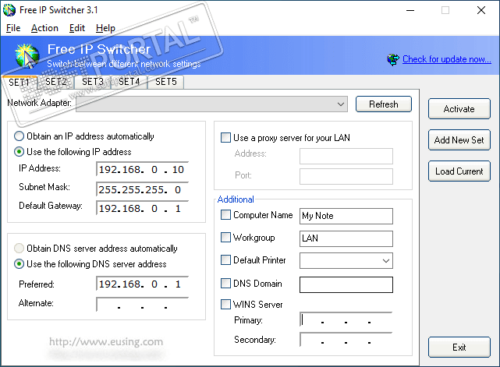The height and width of the screenshot is (367, 500).
Task: Check the Workgroup checkbox
Action: coord(225,238)
